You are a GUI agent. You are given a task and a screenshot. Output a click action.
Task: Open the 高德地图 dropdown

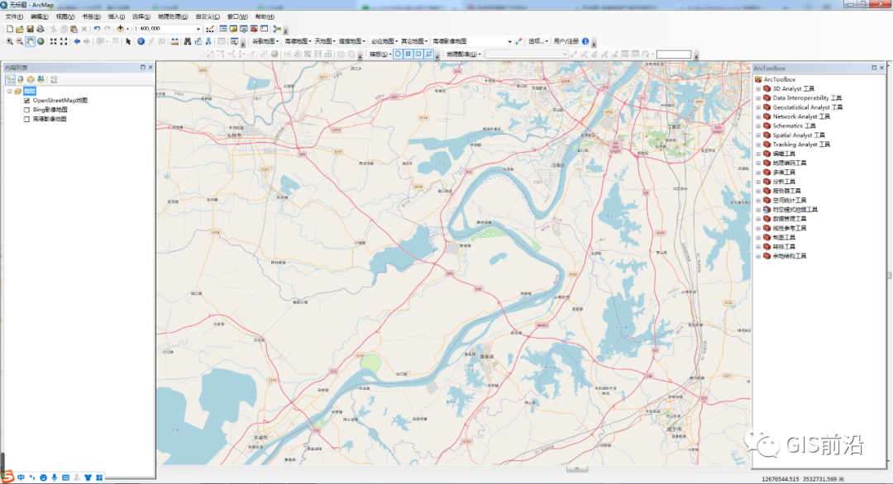tap(298, 41)
